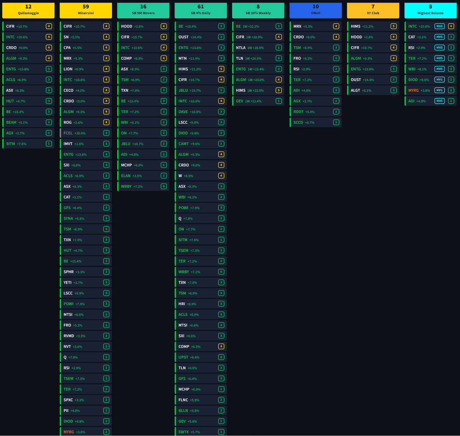460x436 pixels.
Task: Click the HV1 badge on DIOD row
Action: click(x=439, y=80)
